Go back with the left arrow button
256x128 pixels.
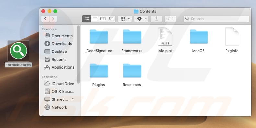(x=45, y=19)
